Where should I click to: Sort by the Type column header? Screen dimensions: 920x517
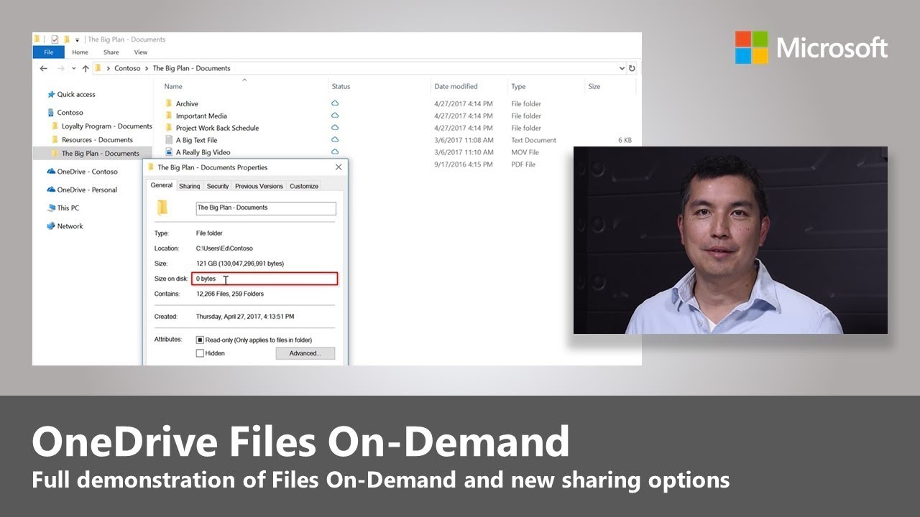(x=518, y=87)
